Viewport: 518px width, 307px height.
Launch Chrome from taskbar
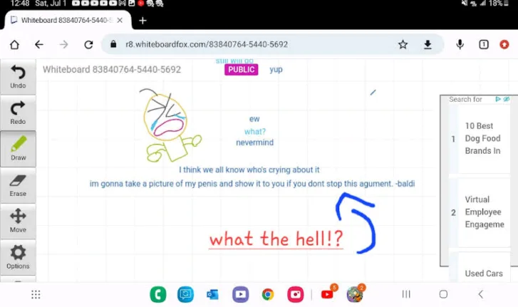pyautogui.click(x=268, y=294)
